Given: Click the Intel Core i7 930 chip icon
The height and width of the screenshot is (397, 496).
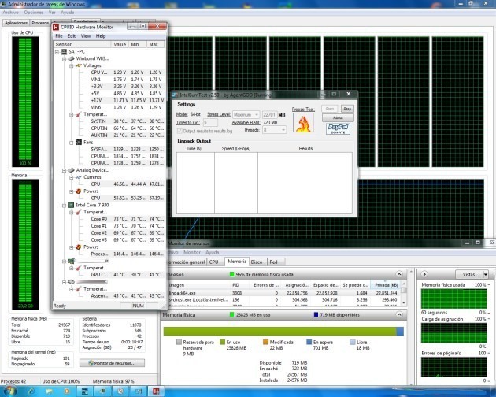Looking at the screenshot, I should click(72, 205).
